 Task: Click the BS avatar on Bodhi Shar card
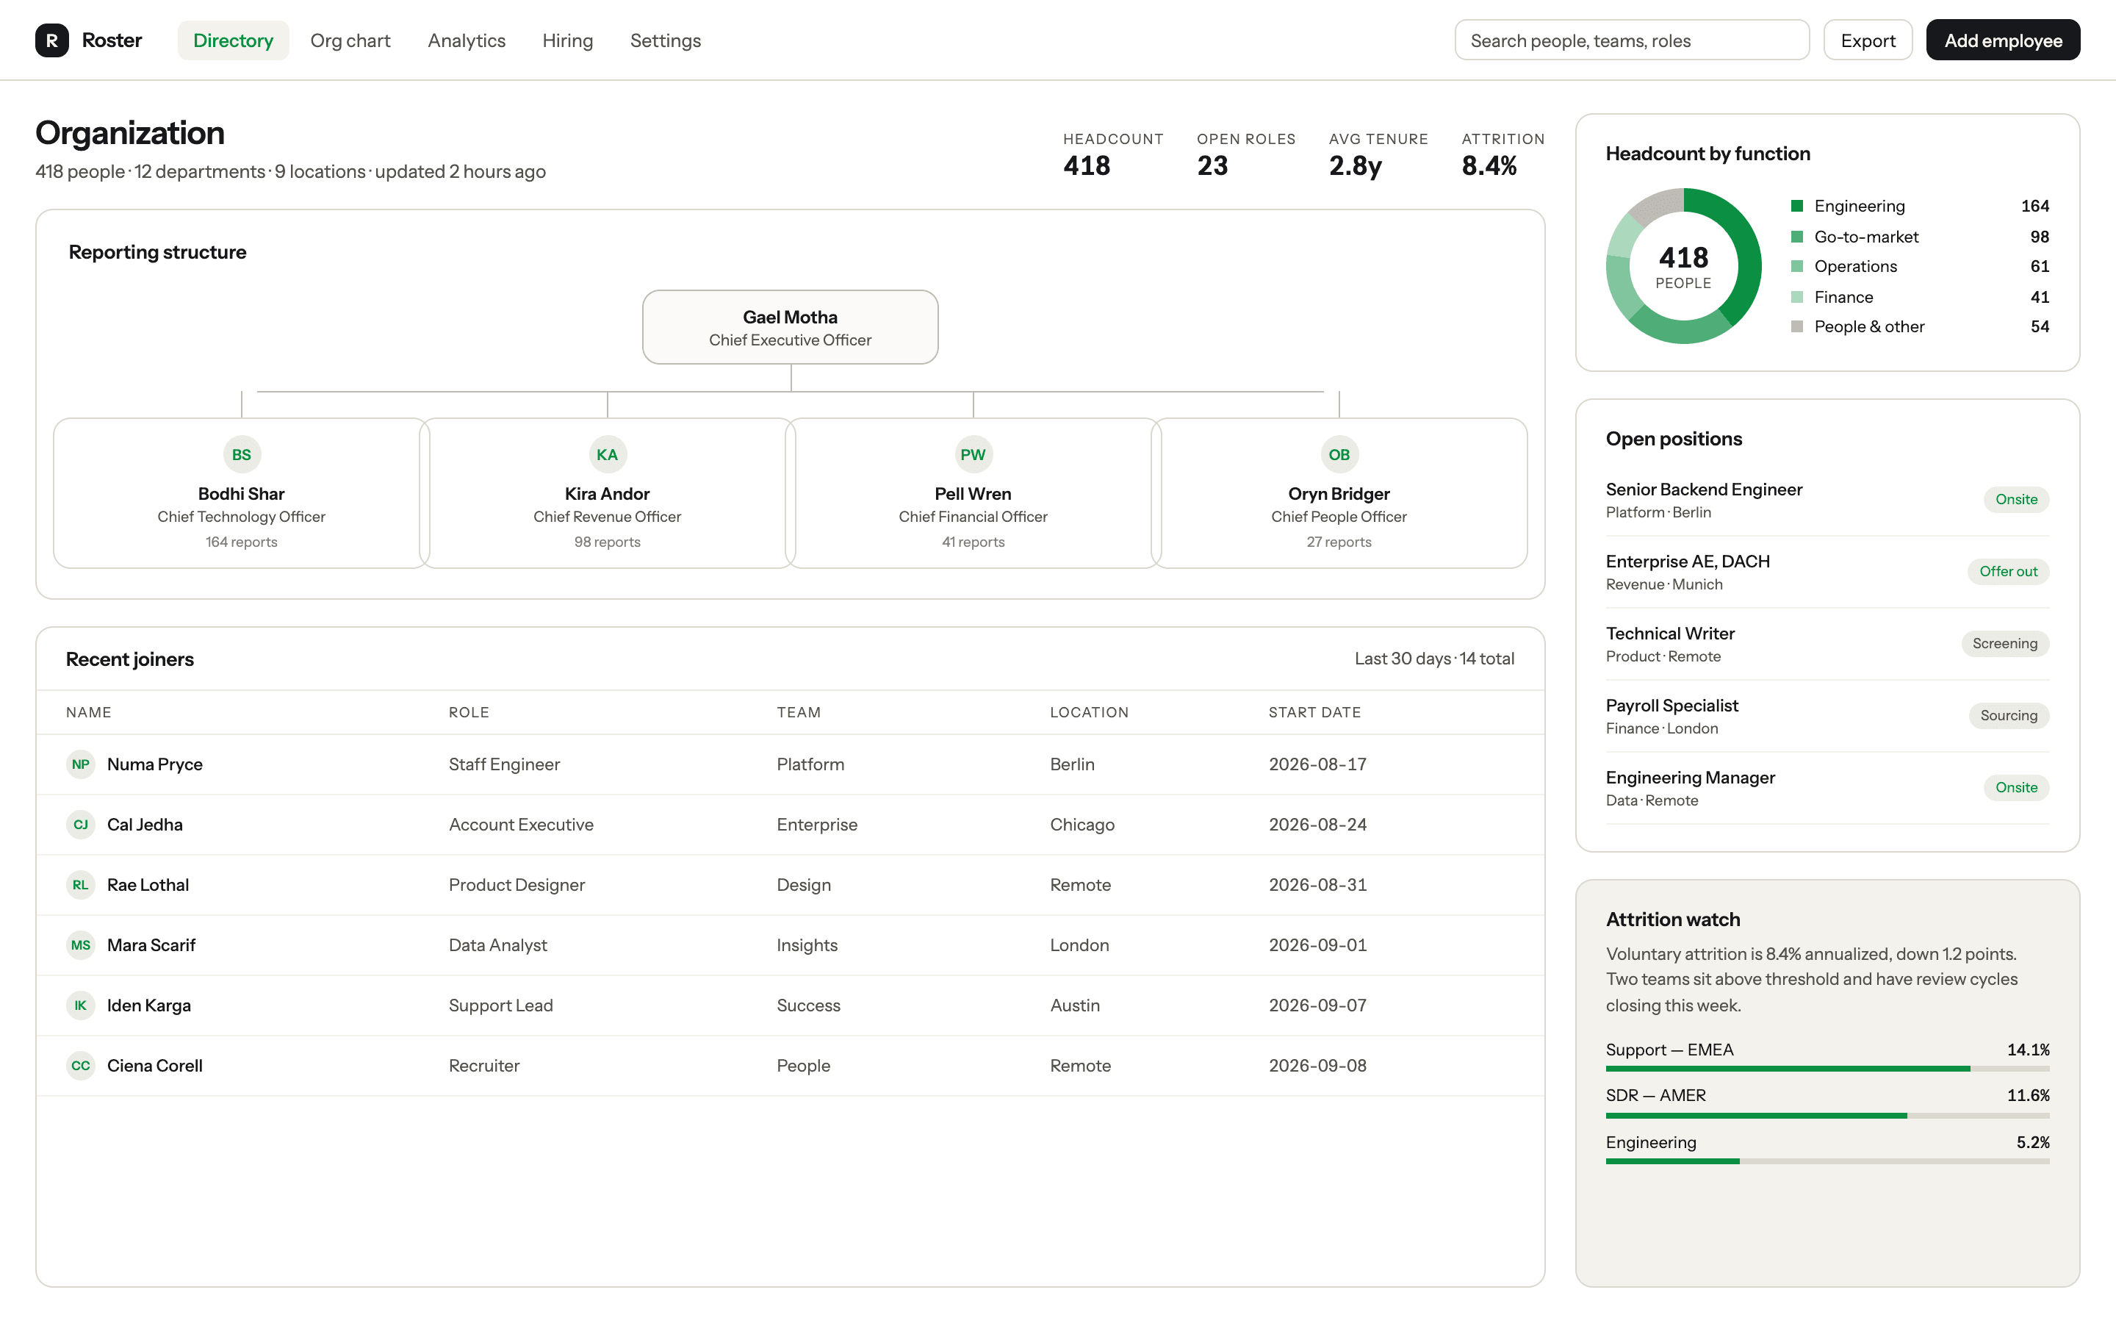pyautogui.click(x=241, y=454)
